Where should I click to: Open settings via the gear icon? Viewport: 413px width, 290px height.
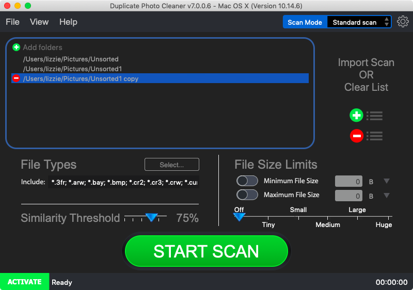click(x=403, y=22)
